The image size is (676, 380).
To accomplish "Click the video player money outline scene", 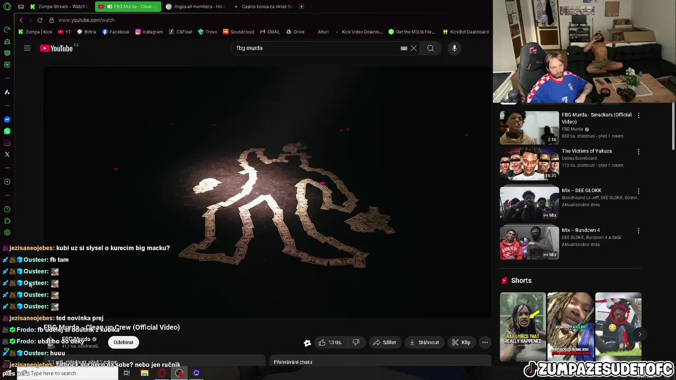I will 268,193.
